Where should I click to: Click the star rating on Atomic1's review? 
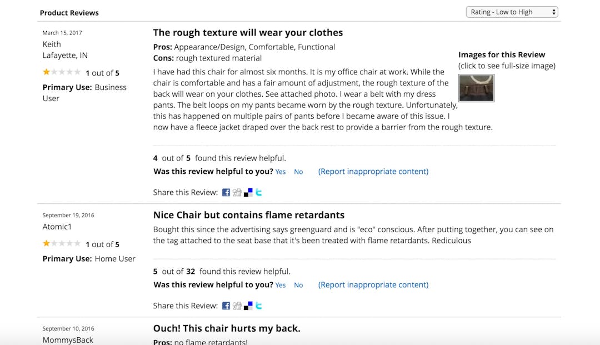coord(61,243)
